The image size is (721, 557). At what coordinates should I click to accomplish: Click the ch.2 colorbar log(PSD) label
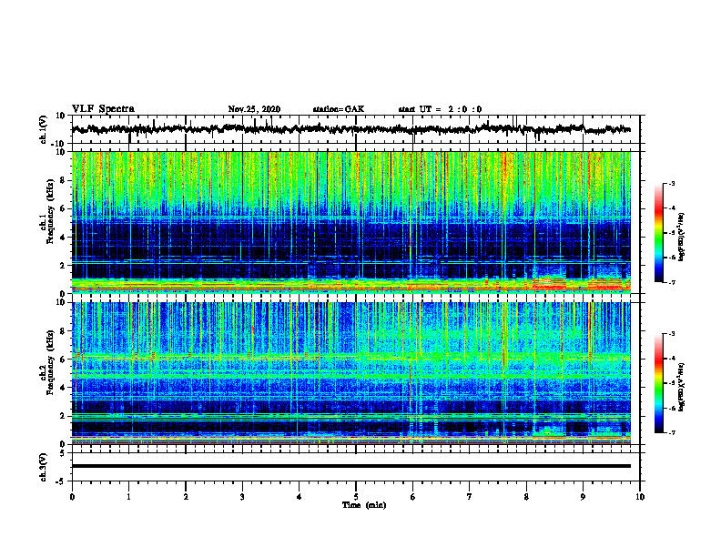click(682, 387)
